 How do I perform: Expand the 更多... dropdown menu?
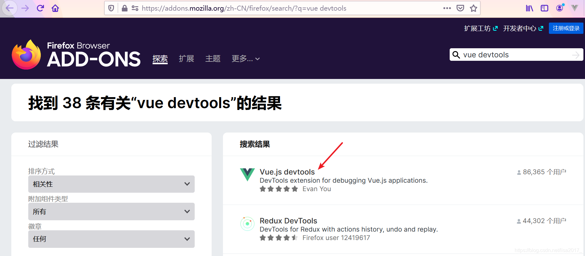click(246, 59)
